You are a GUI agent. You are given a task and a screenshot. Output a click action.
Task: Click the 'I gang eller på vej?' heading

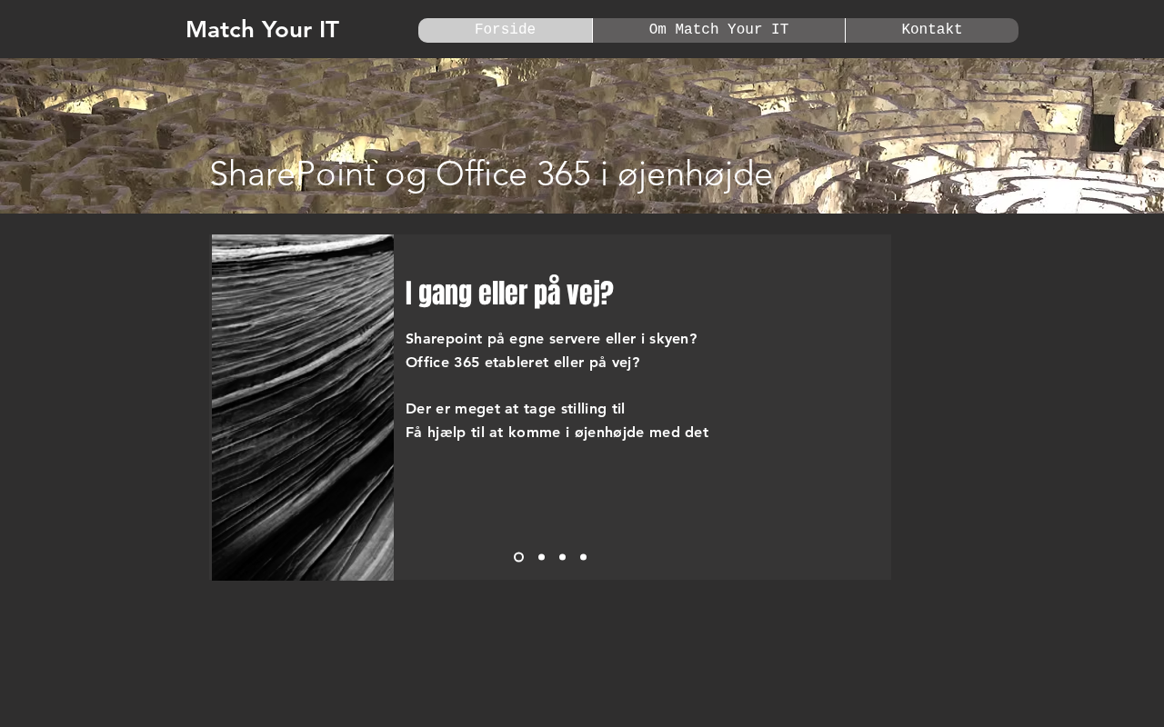pos(509,294)
